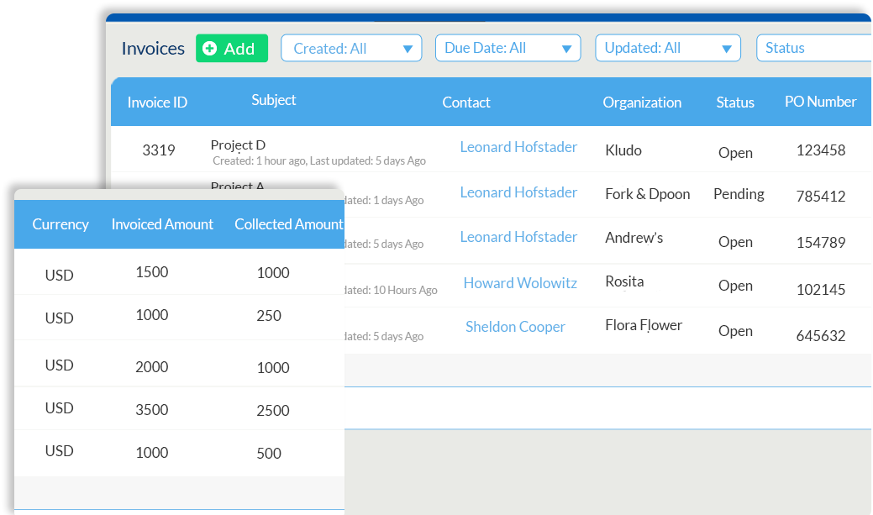Open the Due Date: All filter dropdown
Image resolution: width=873 pixels, height=515 pixels.
507,48
